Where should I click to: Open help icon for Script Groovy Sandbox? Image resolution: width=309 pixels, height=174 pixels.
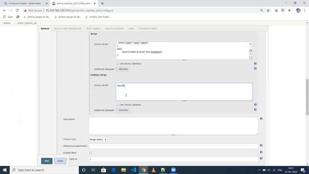pyautogui.click(x=255, y=63)
